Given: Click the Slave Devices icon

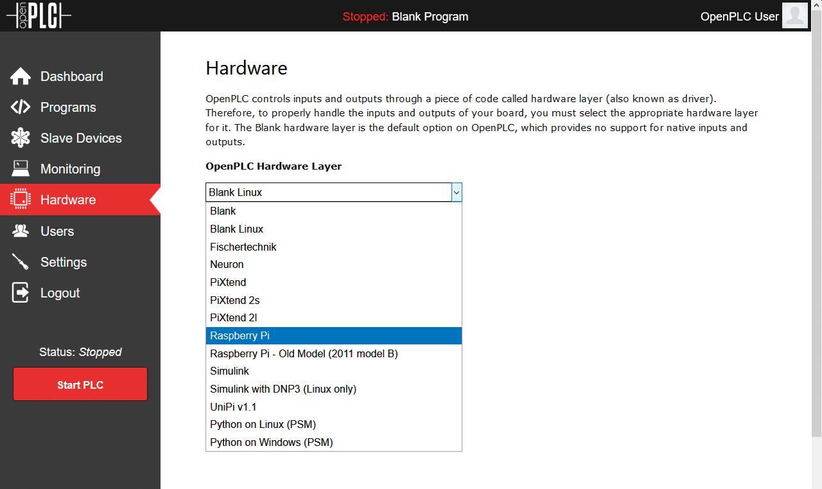Looking at the screenshot, I should click(x=21, y=138).
